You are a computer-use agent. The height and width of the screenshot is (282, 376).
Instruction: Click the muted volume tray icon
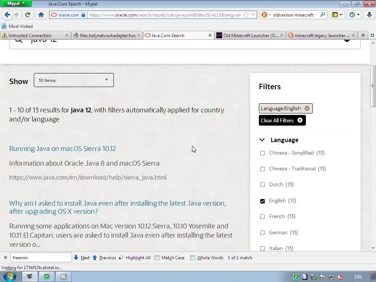340,277
